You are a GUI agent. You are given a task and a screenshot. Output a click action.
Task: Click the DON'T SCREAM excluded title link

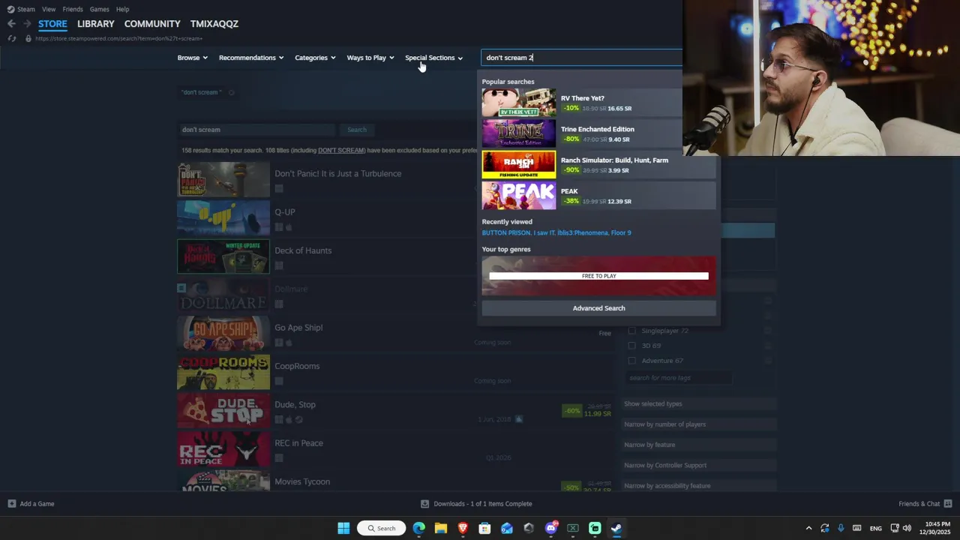(x=341, y=150)
